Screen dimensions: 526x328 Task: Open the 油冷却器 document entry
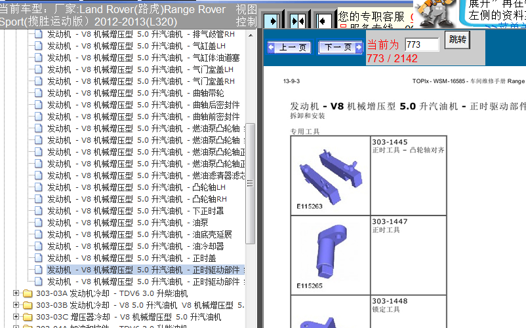pyautogui.click(x=136, y=246)
